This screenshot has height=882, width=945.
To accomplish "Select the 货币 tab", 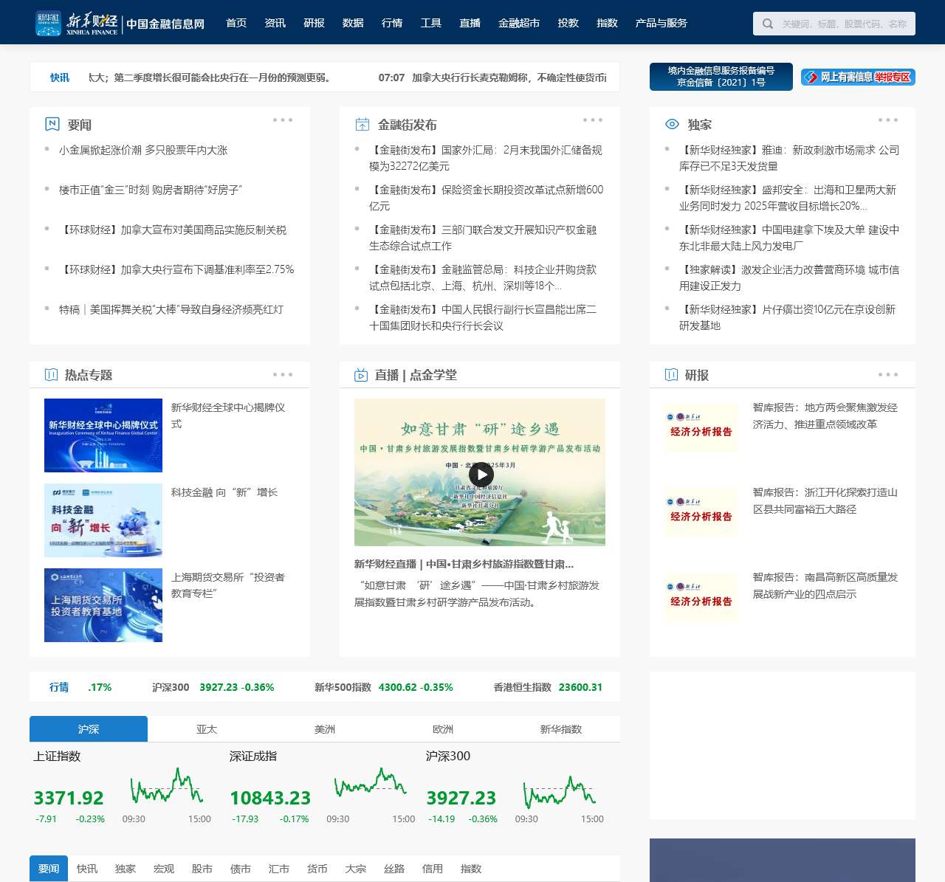I will (x=317, y=869).
